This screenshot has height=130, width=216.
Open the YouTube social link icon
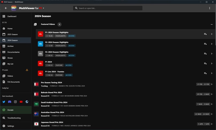point(21,102)
